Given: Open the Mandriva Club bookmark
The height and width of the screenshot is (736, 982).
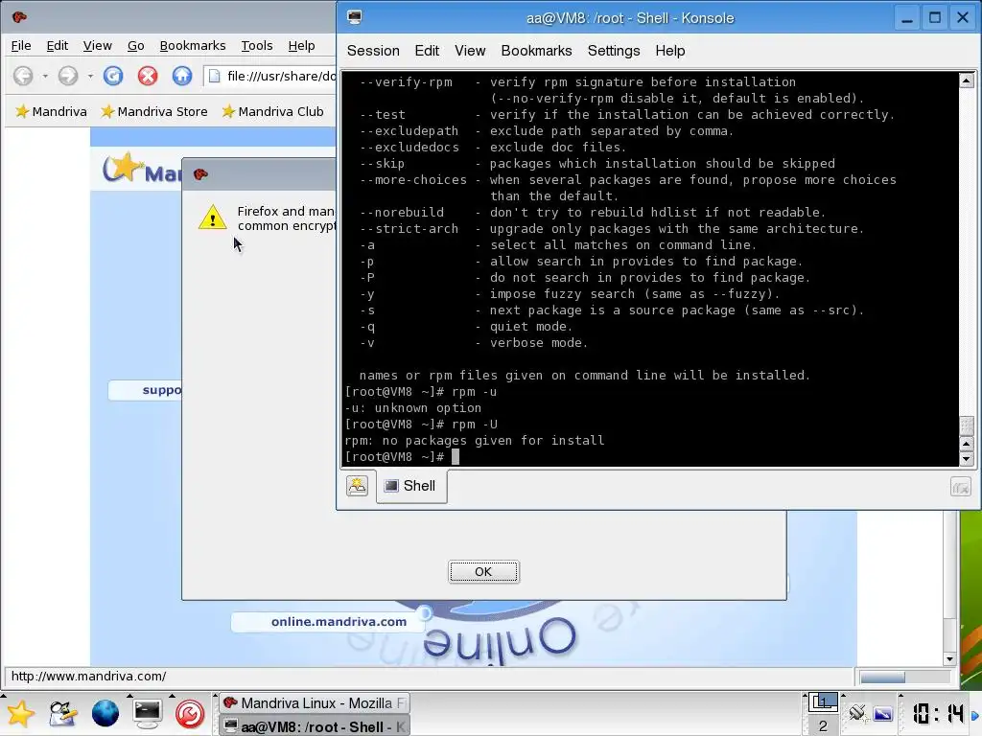Looking at the screenshot, I should pos(273,111).
